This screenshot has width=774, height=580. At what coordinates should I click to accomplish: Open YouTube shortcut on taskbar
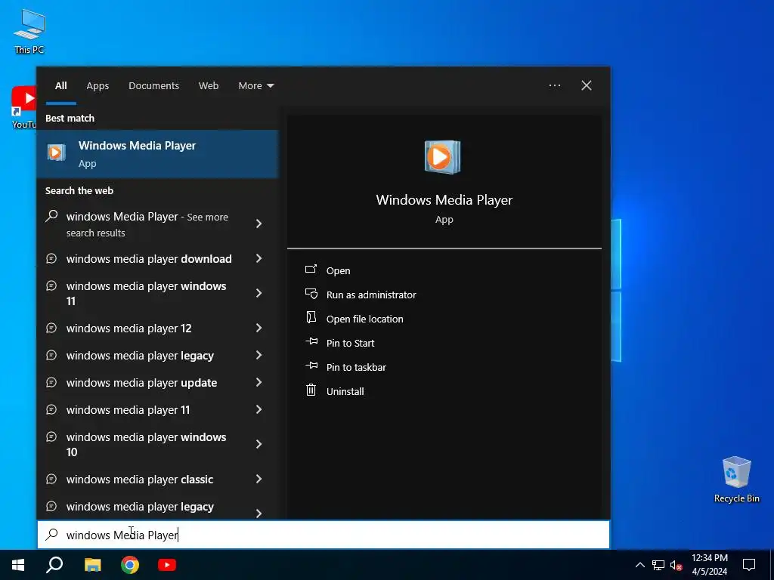[167, 565]
